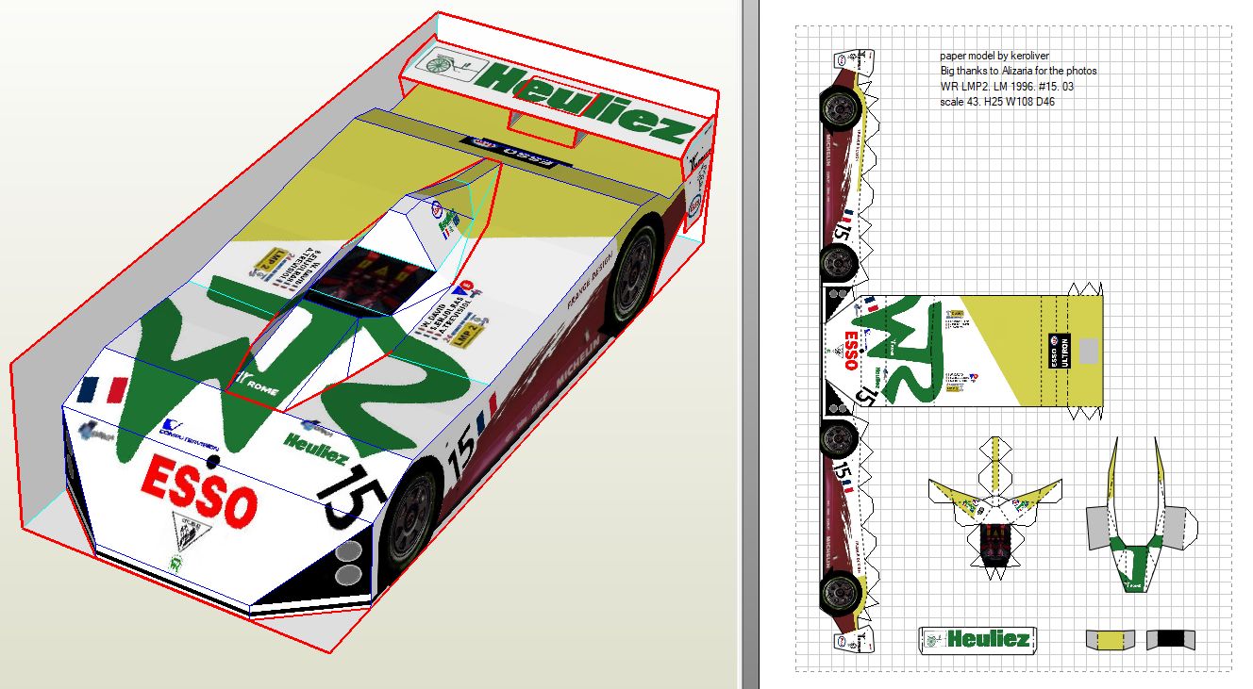Select the green V-shaped part in 2D pattern
The width and height of the screenshot is (1253, 689).
pos(1136,528)
